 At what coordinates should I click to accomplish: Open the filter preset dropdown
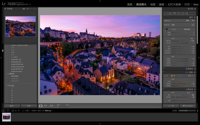187,111
